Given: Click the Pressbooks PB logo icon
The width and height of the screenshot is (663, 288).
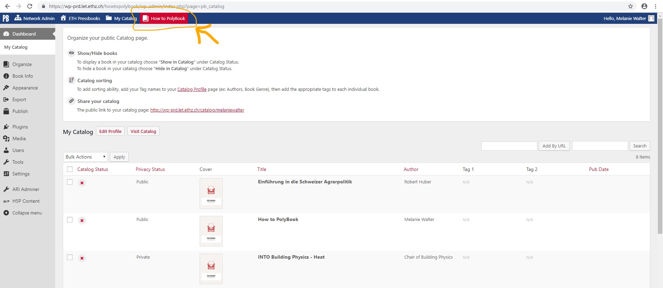Looking at the screenshot, I should click(6, 18).
